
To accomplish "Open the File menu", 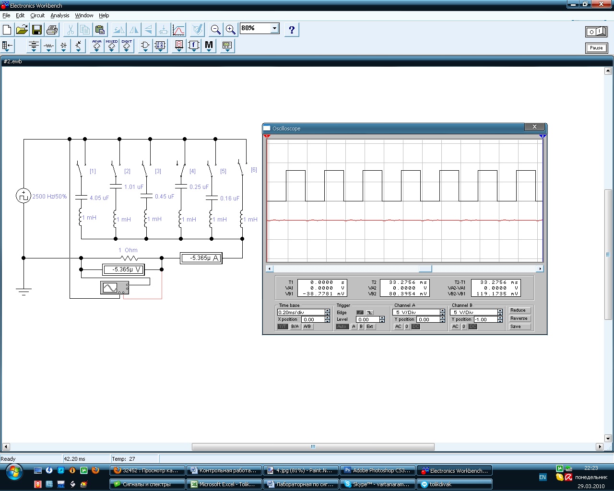I will pos(6,15).
